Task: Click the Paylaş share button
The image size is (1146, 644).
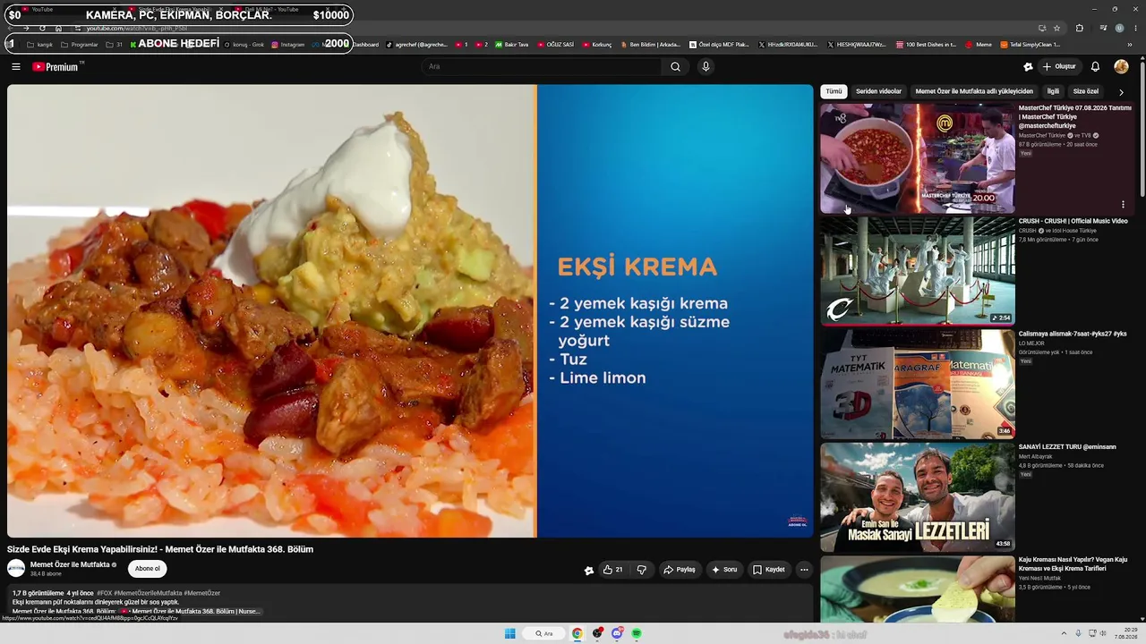Action: pyautogui.click(x=680, y=570)
